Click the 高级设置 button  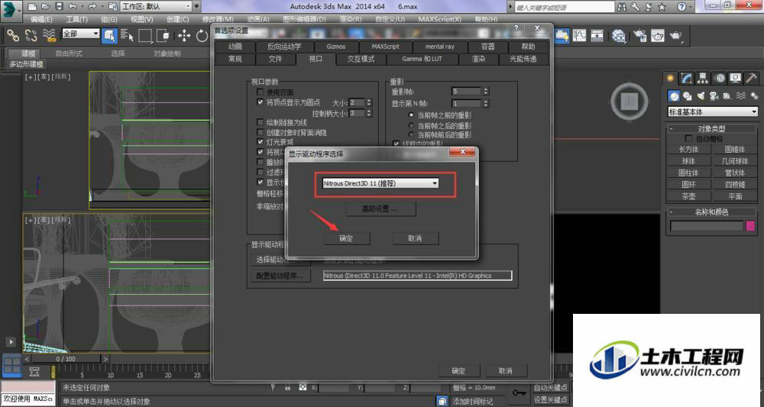(380, 209)
